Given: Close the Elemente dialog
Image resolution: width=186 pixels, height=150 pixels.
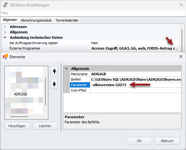Looking at the screenshot, I should (x=181, y=57).
